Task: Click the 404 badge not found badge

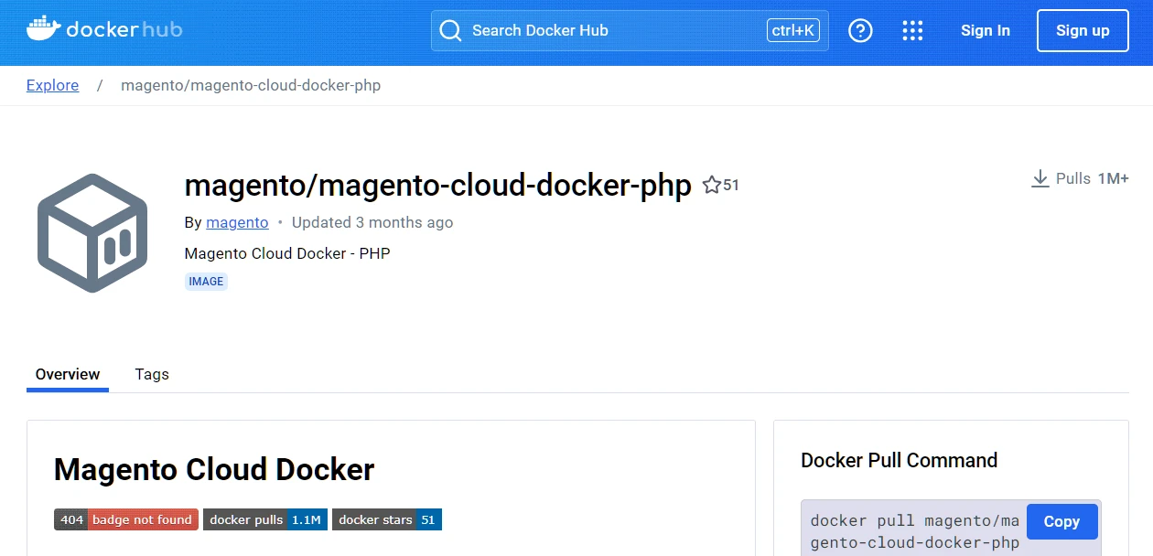Action: coord(125,519)
